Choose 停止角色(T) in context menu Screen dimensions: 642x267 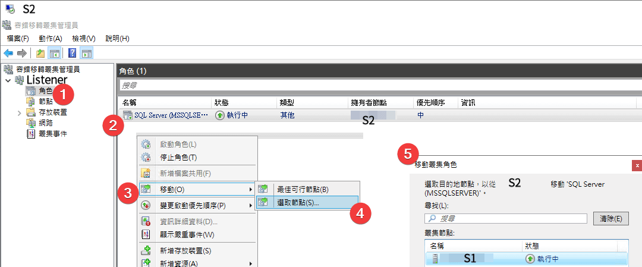click(198, 158)
